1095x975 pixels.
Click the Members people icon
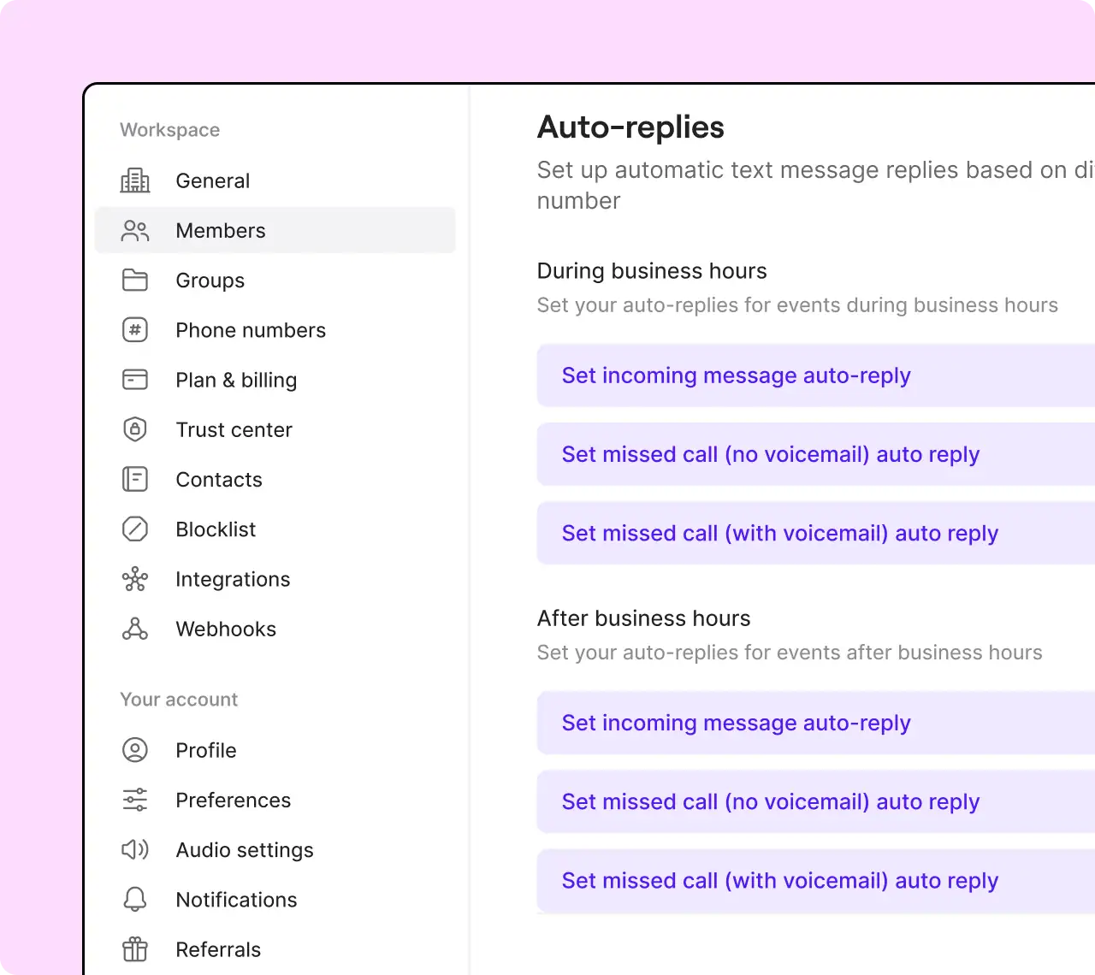[135, 231]
